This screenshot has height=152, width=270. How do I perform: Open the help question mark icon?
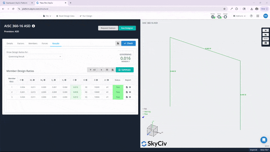tap(251, 16)
